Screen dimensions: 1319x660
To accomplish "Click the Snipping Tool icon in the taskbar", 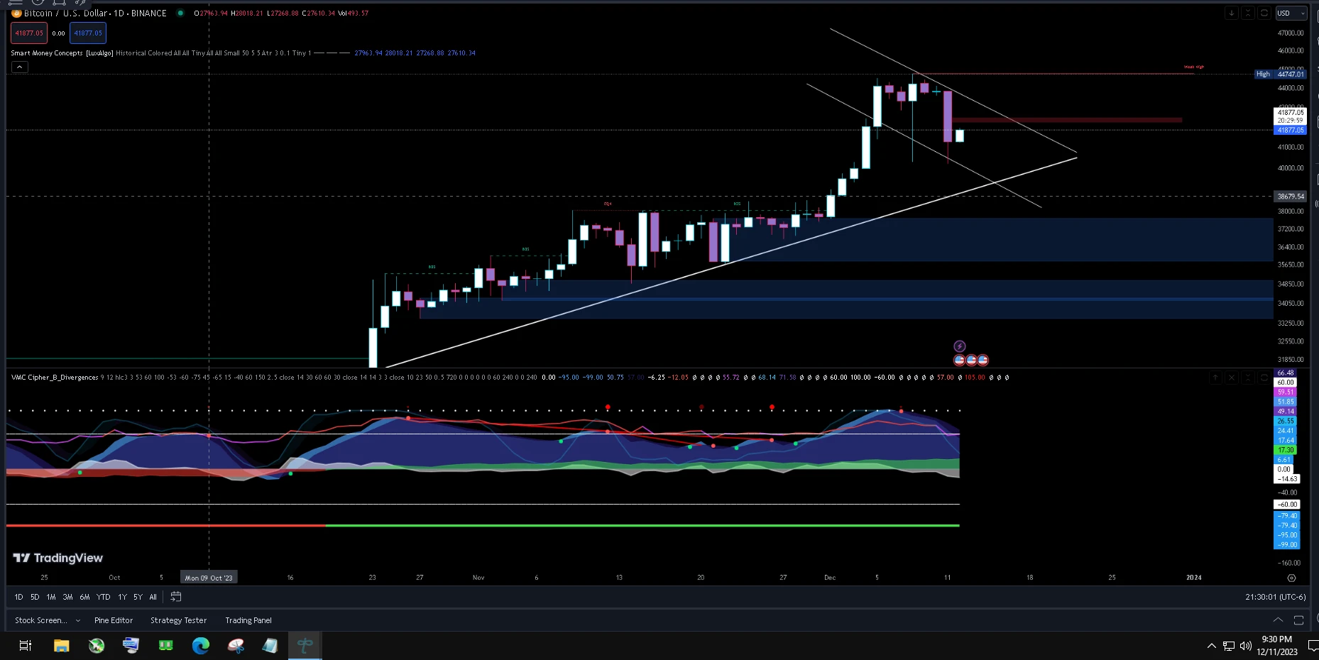I will click(x=236, y=645).
